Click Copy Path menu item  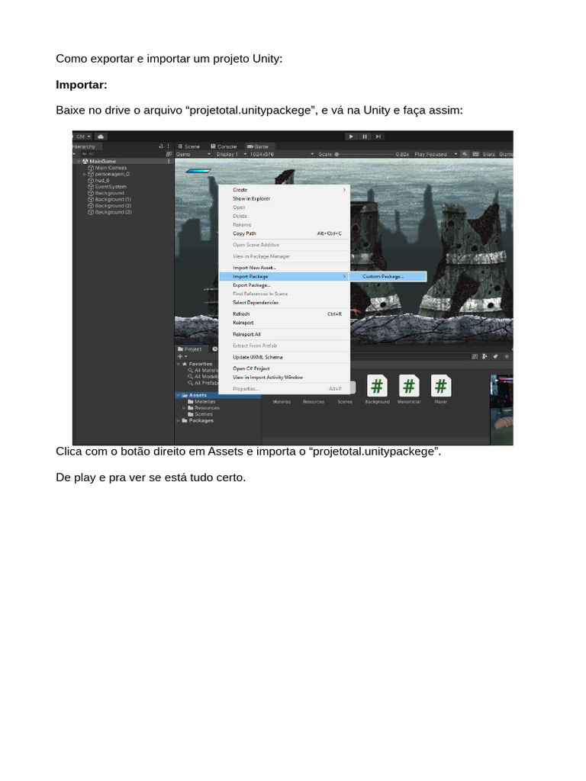(285, 233)
